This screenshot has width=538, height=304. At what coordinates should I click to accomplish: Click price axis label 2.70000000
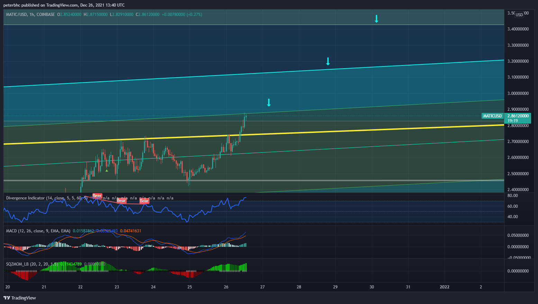(518, 142)
